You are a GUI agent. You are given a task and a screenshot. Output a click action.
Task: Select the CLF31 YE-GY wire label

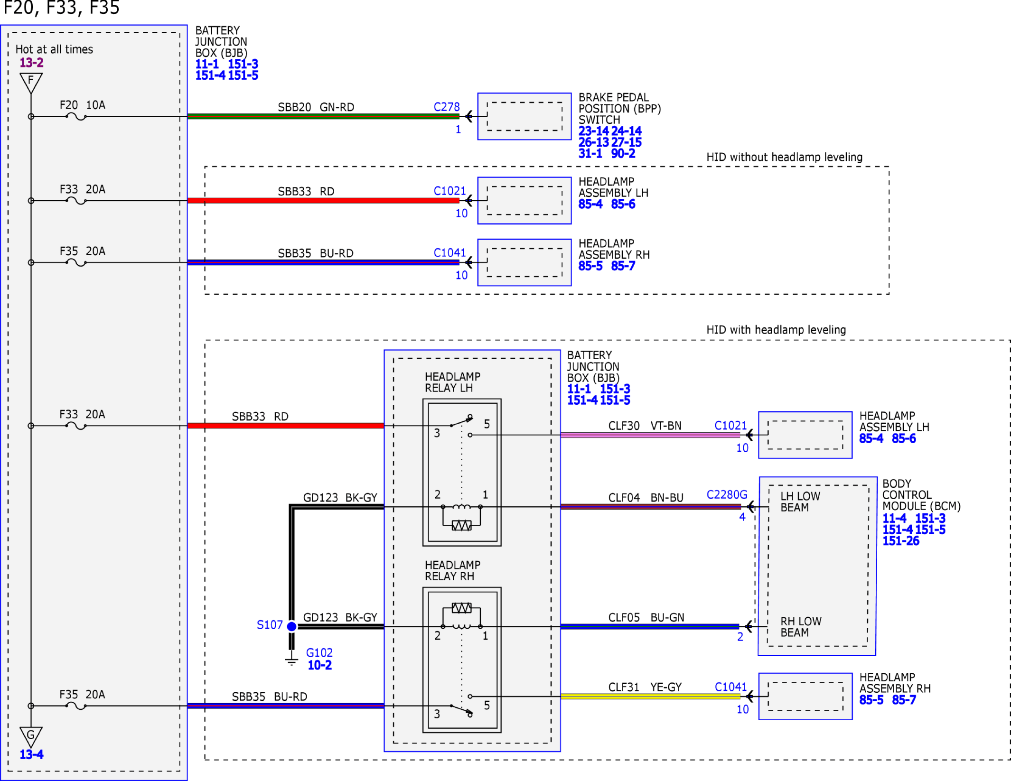click(645, 687)
